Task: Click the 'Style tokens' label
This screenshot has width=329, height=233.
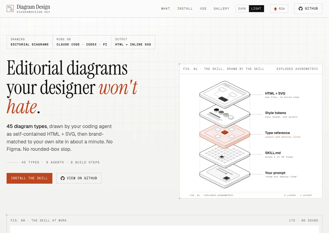Action: point(276,113)
